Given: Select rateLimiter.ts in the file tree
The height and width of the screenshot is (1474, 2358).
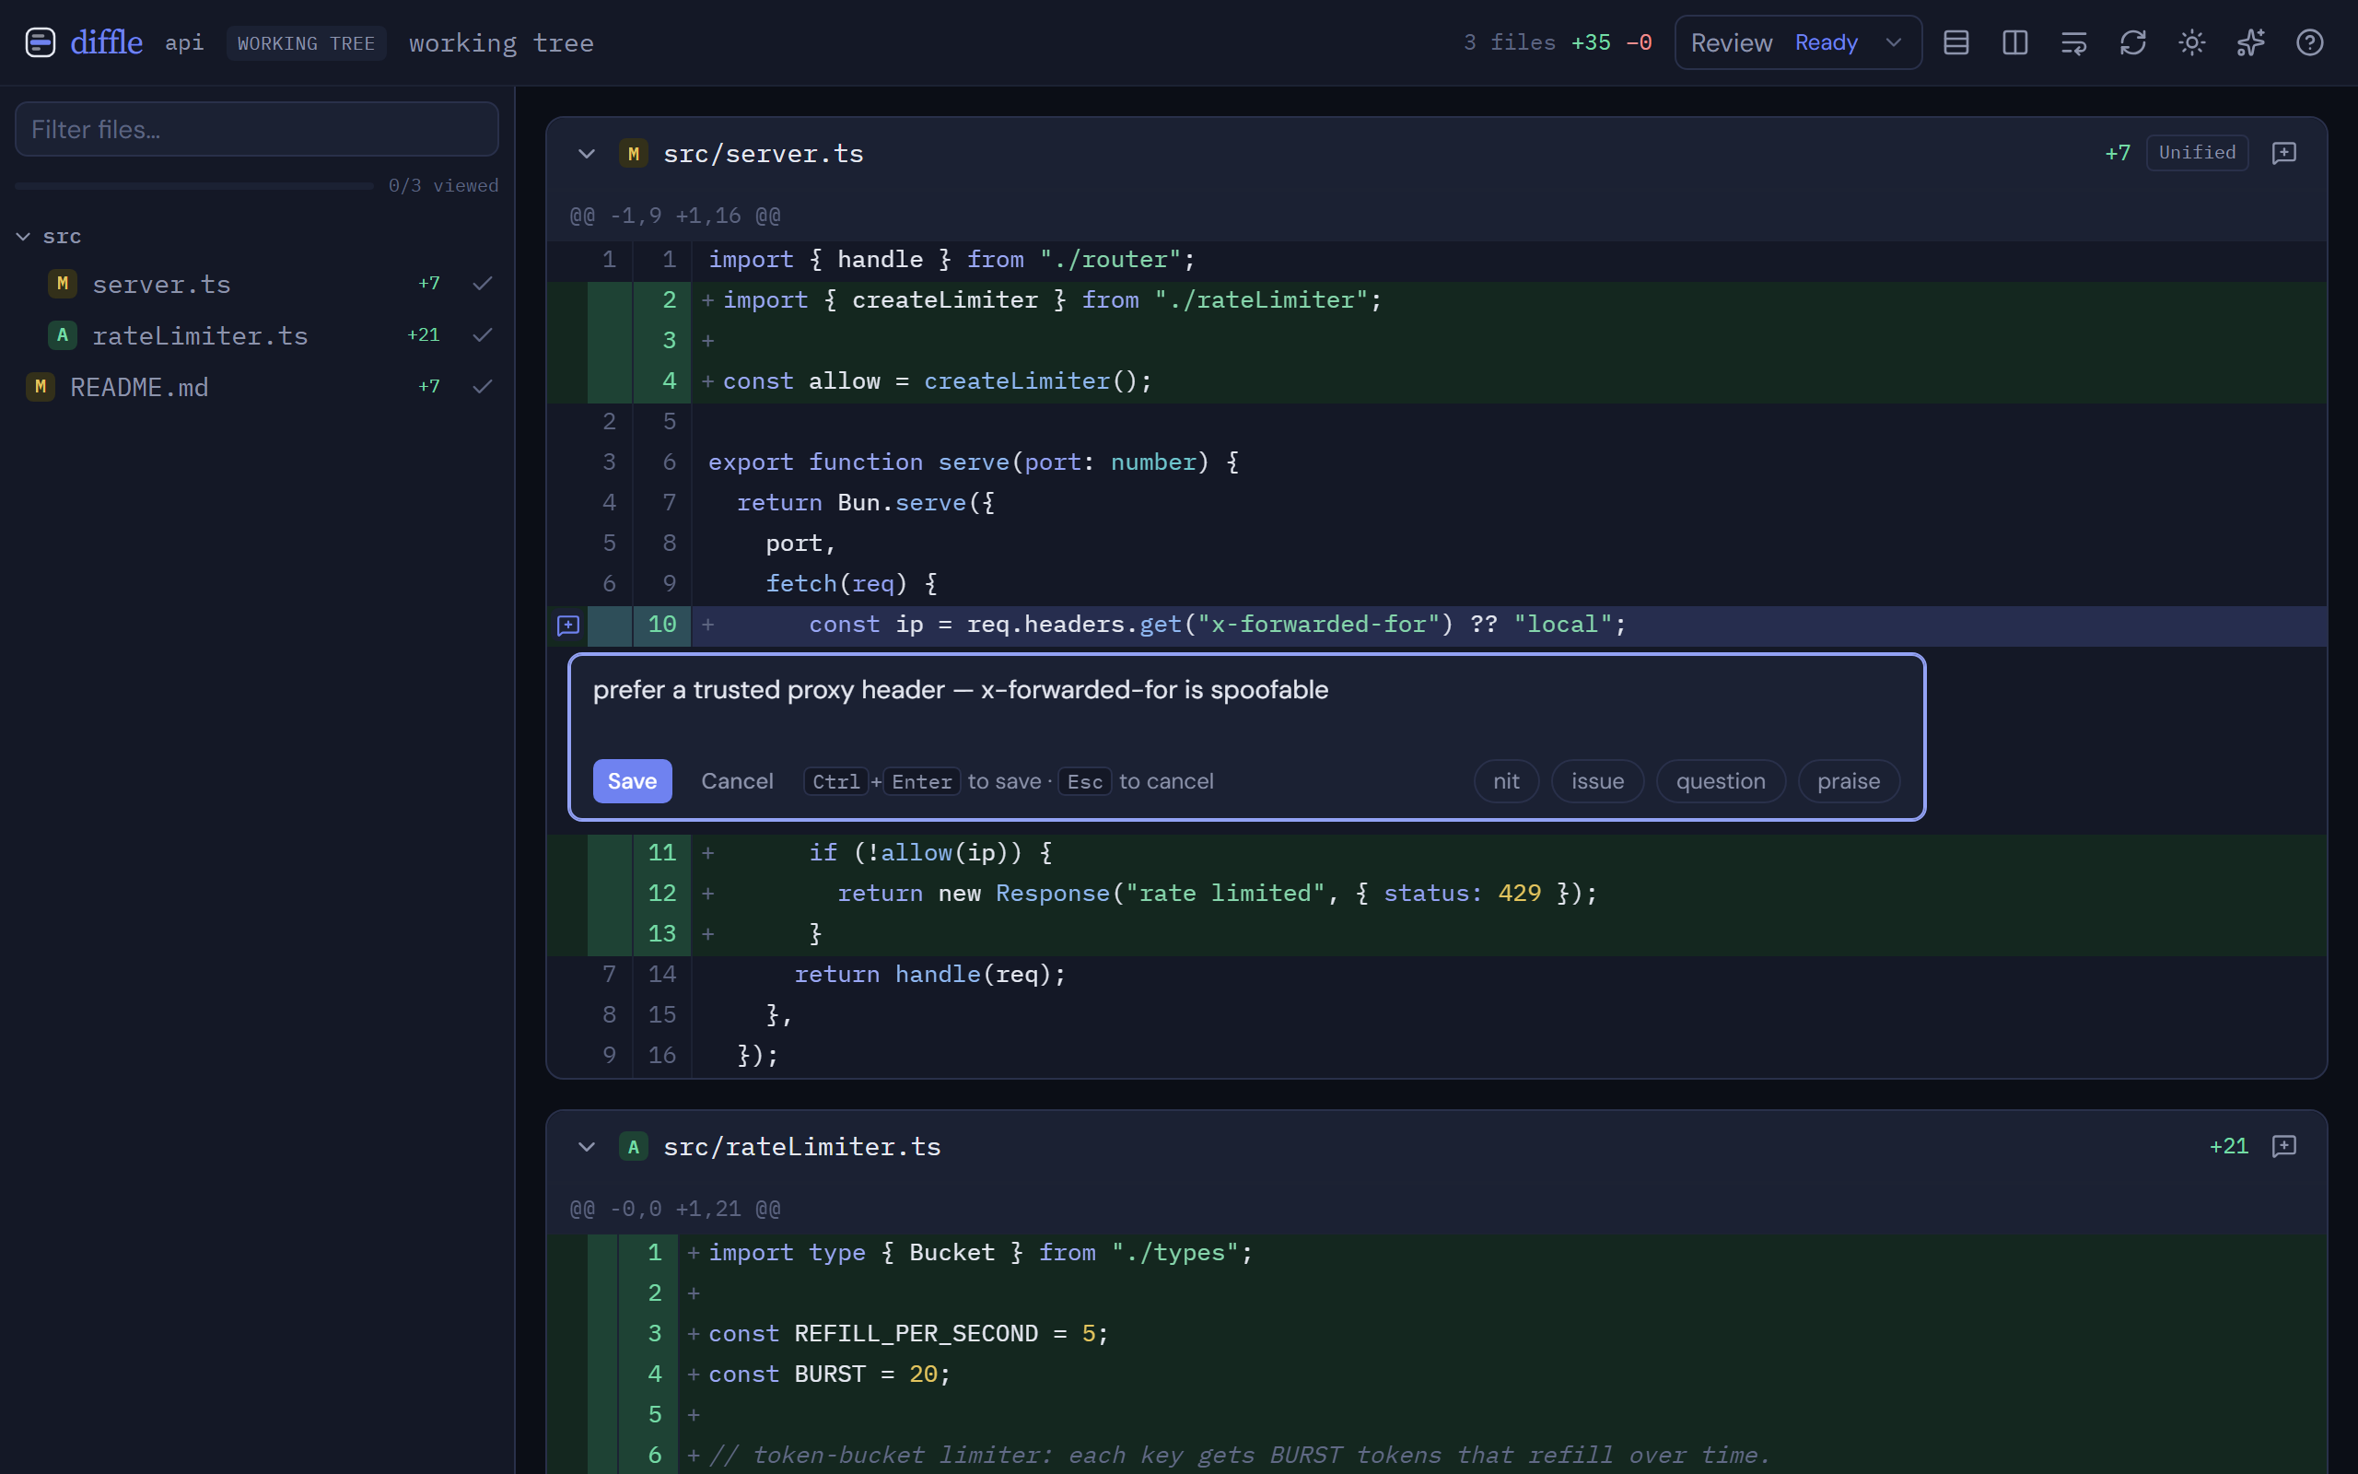Looking at the screenshot, I should coord(257,335).
